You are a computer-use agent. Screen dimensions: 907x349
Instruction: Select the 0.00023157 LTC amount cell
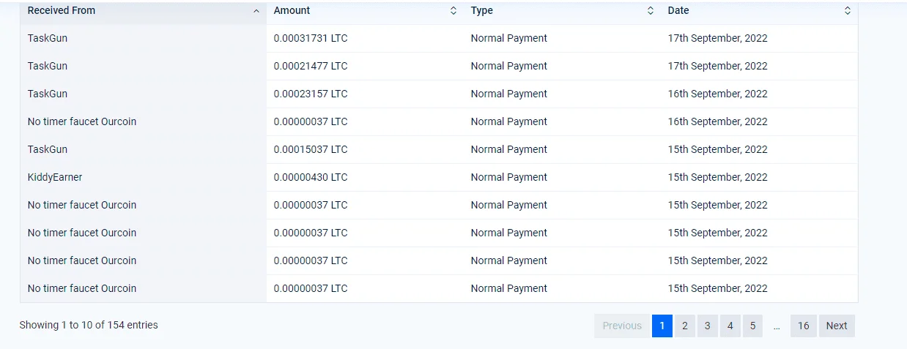point(365,94)
